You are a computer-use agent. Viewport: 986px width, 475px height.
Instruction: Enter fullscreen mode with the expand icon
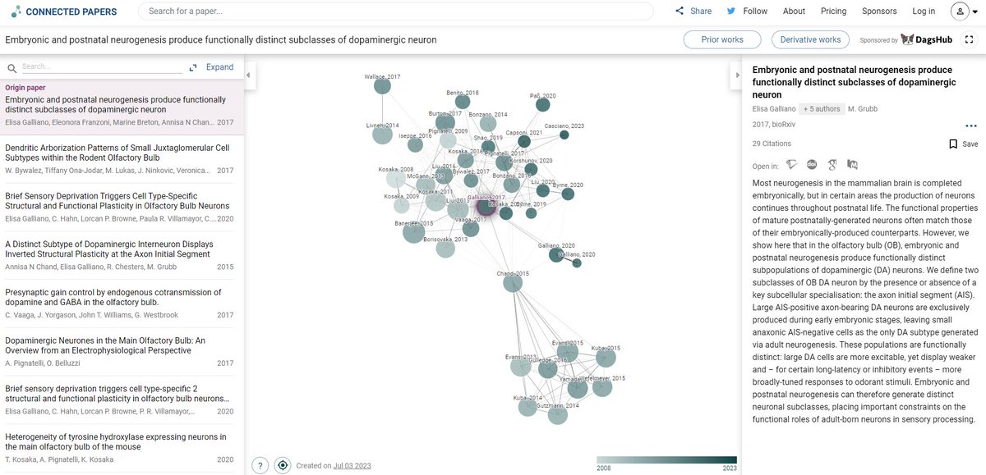point(970,39)
